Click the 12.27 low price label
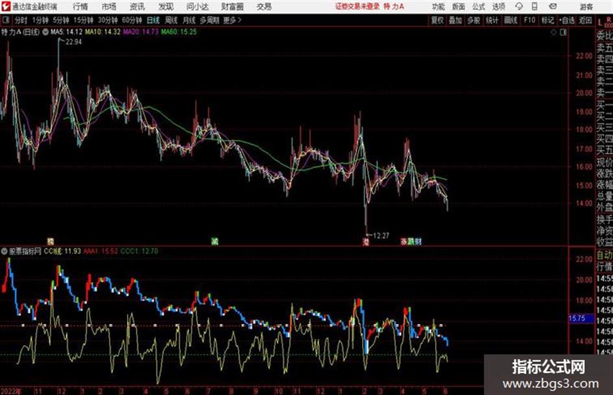Viewport: 613px width, 395px height. tap(381, 236)
